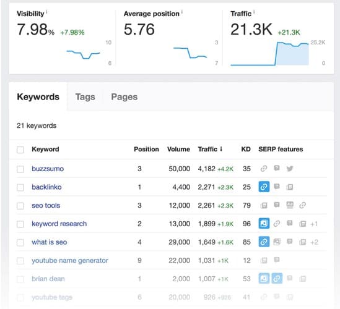This screenshot has width=340, height=309.
Task: Click first SERP icon in youtube name generator row
Action: [264, 260]
